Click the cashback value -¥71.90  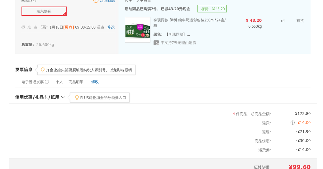tap(303, 132)
